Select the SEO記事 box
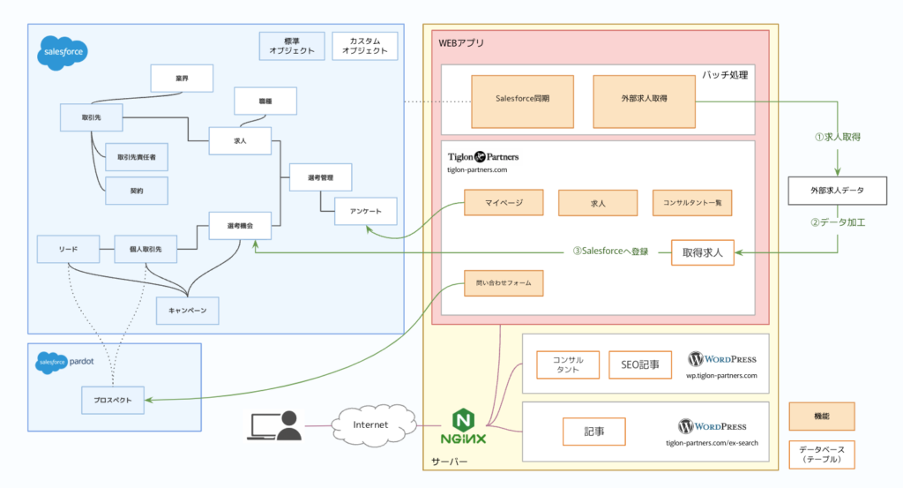The width and height of the screenshot is (903, 488). pos(640,364)
